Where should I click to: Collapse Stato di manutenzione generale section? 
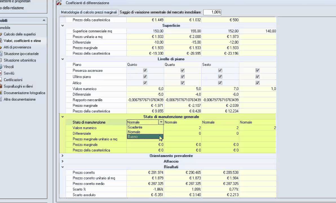pos(63,117)
